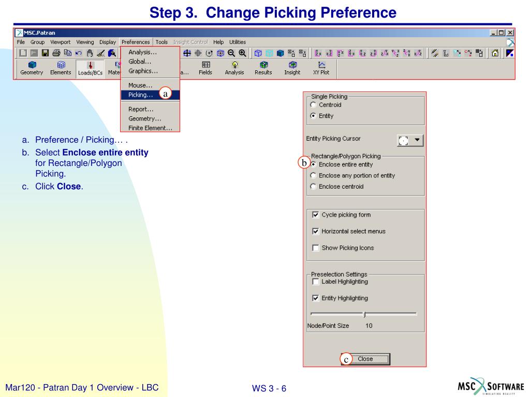This screenshot has width=530, height=397.
Task: Open the Display menu
Action: tap(108, 42)
